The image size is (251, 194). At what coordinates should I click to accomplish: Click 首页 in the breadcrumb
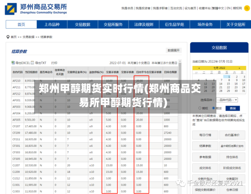click(14, 37)
